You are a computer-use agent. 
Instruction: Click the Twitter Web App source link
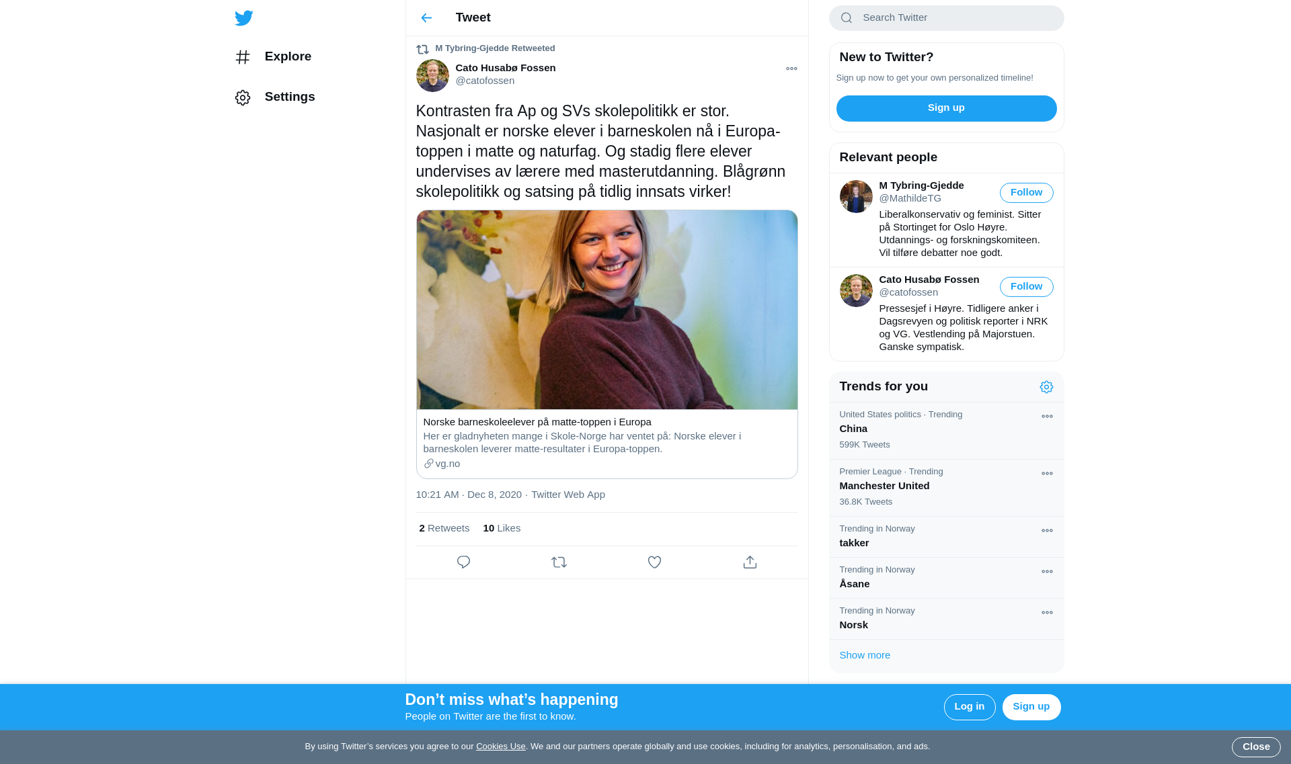pos(568,495)
